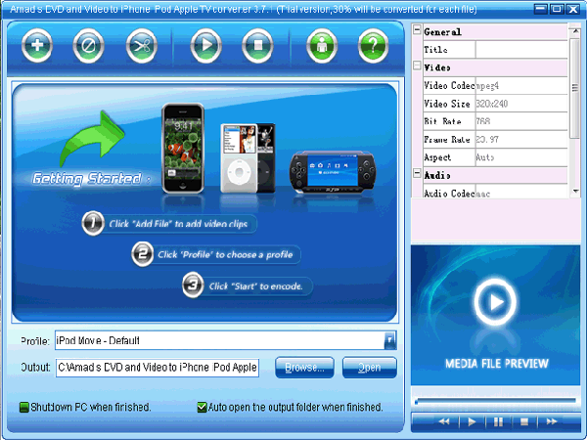The height and width of the screenshot is (440, 587).
Task: Click the step 2 'Profile' hint
Action: click(x=216, y=254)
